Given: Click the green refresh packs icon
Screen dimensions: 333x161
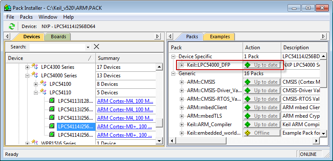Looking at the screenshot, I should tap(12, 27).
